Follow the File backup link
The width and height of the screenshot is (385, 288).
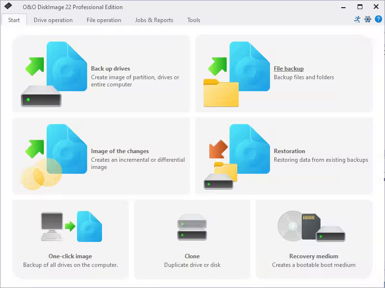click(288, 69)
